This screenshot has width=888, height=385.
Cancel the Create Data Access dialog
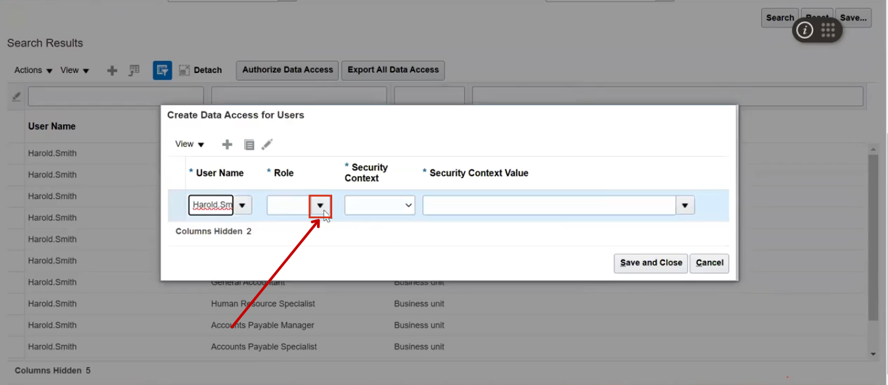709,263
